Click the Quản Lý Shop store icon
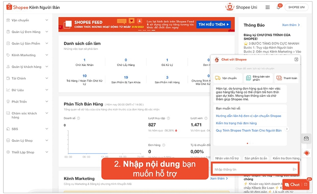This screenshot has height=194, width=317. click(x=8, y=141)
